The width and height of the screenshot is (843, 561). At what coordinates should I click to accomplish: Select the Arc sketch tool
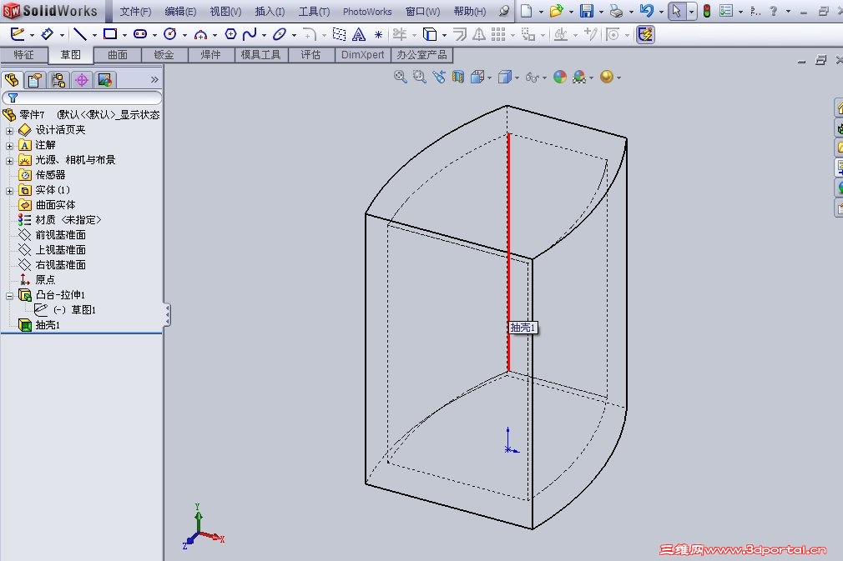click(x=200, y=34)
